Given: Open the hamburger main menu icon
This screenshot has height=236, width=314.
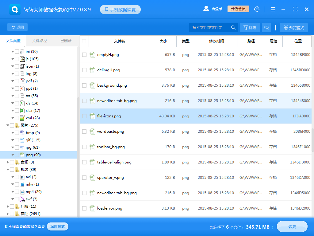Looking at the screenshot, I should 273,9.
